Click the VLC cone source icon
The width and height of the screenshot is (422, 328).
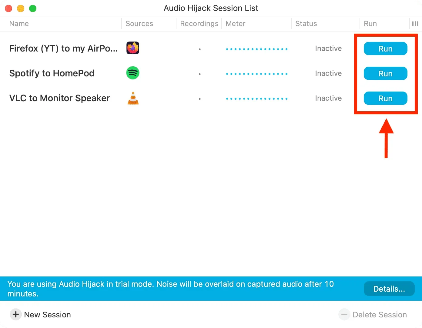[133, 98]
